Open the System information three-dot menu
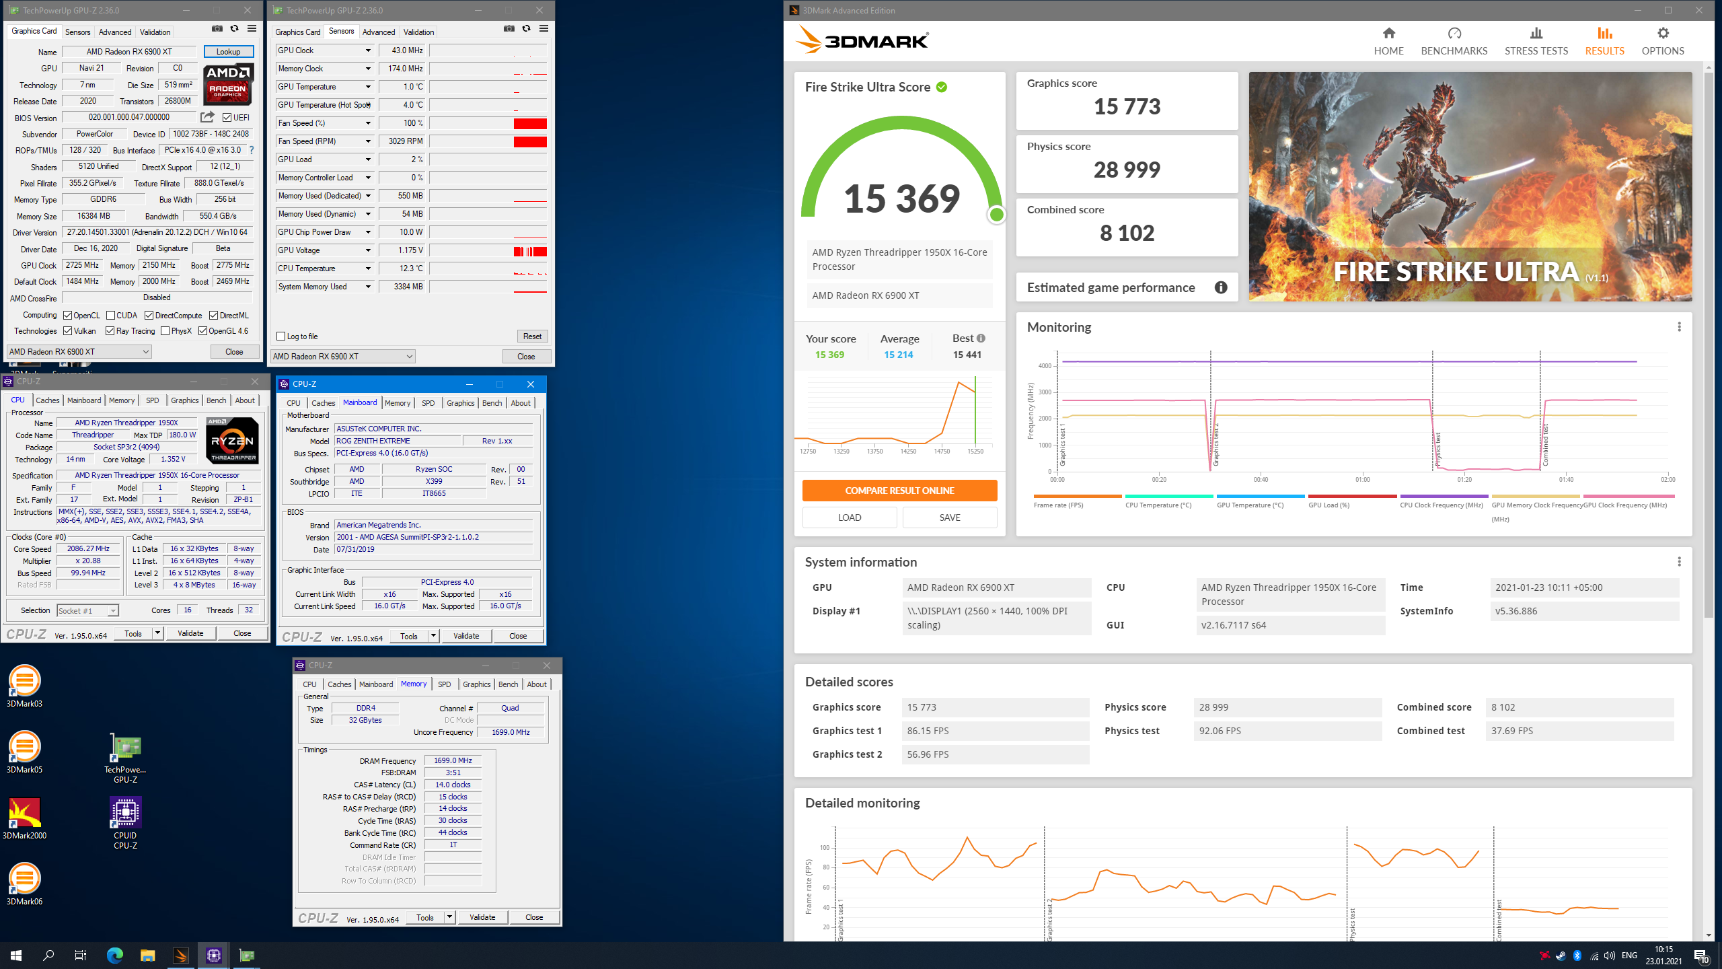The height and width of the screenshot is (969, 1722). (x=1679, y=562)
